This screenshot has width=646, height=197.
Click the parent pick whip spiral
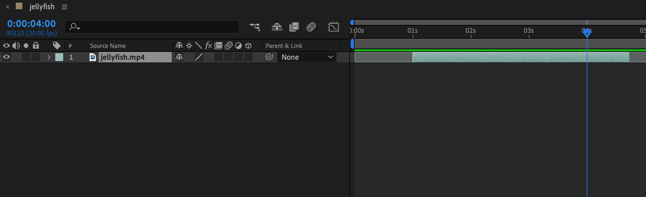269,57
